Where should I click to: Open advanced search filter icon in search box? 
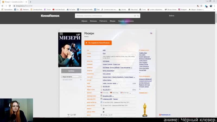(x=135, y=16)
